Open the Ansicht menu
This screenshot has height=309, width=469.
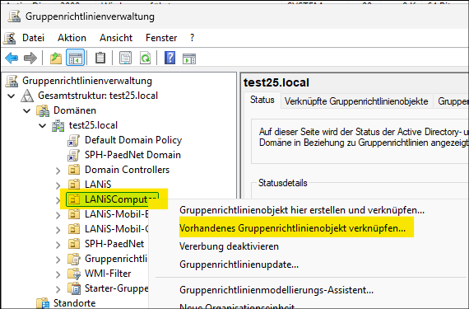[116, 38]
